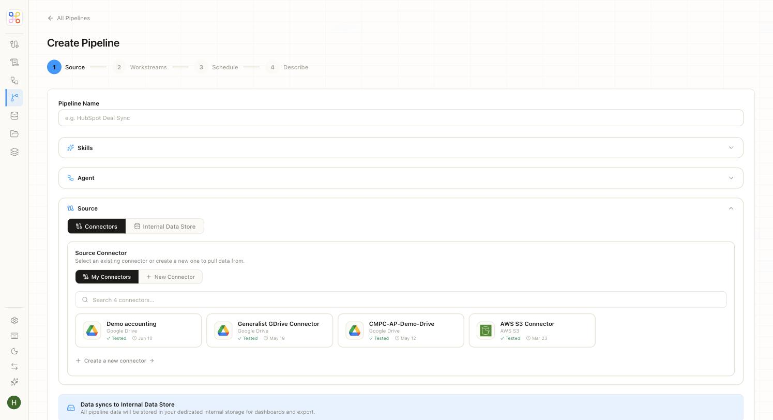Select the Demo accounting connector card
This screenshot has height=420, width=773.
click(139, 331)
